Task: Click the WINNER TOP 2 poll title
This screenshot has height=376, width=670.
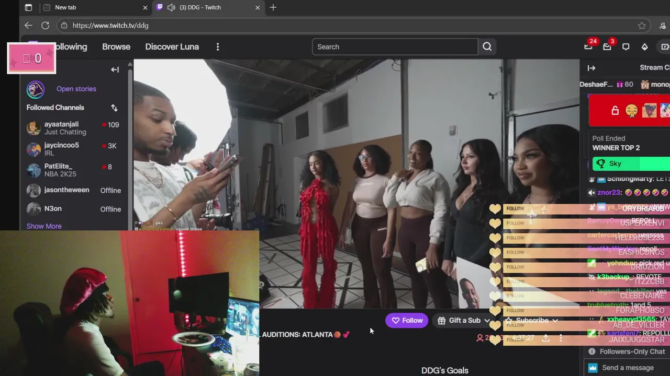Action: 616,148
